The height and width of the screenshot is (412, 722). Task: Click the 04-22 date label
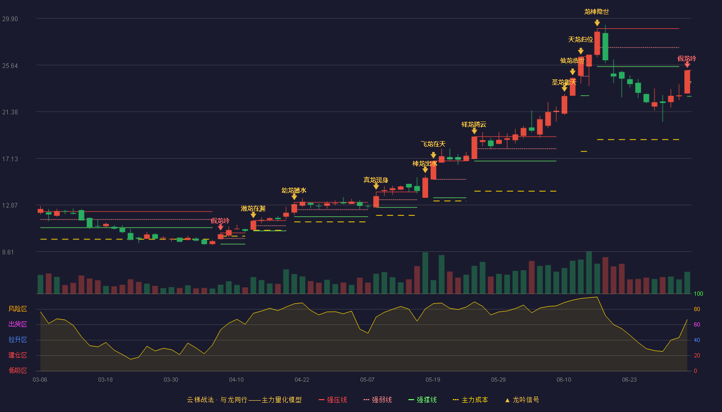[x=302, y=380]
